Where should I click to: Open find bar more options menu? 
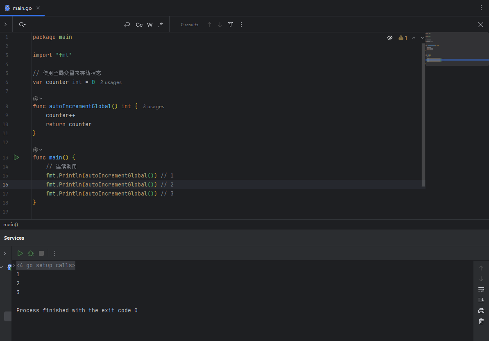point(241,25)
